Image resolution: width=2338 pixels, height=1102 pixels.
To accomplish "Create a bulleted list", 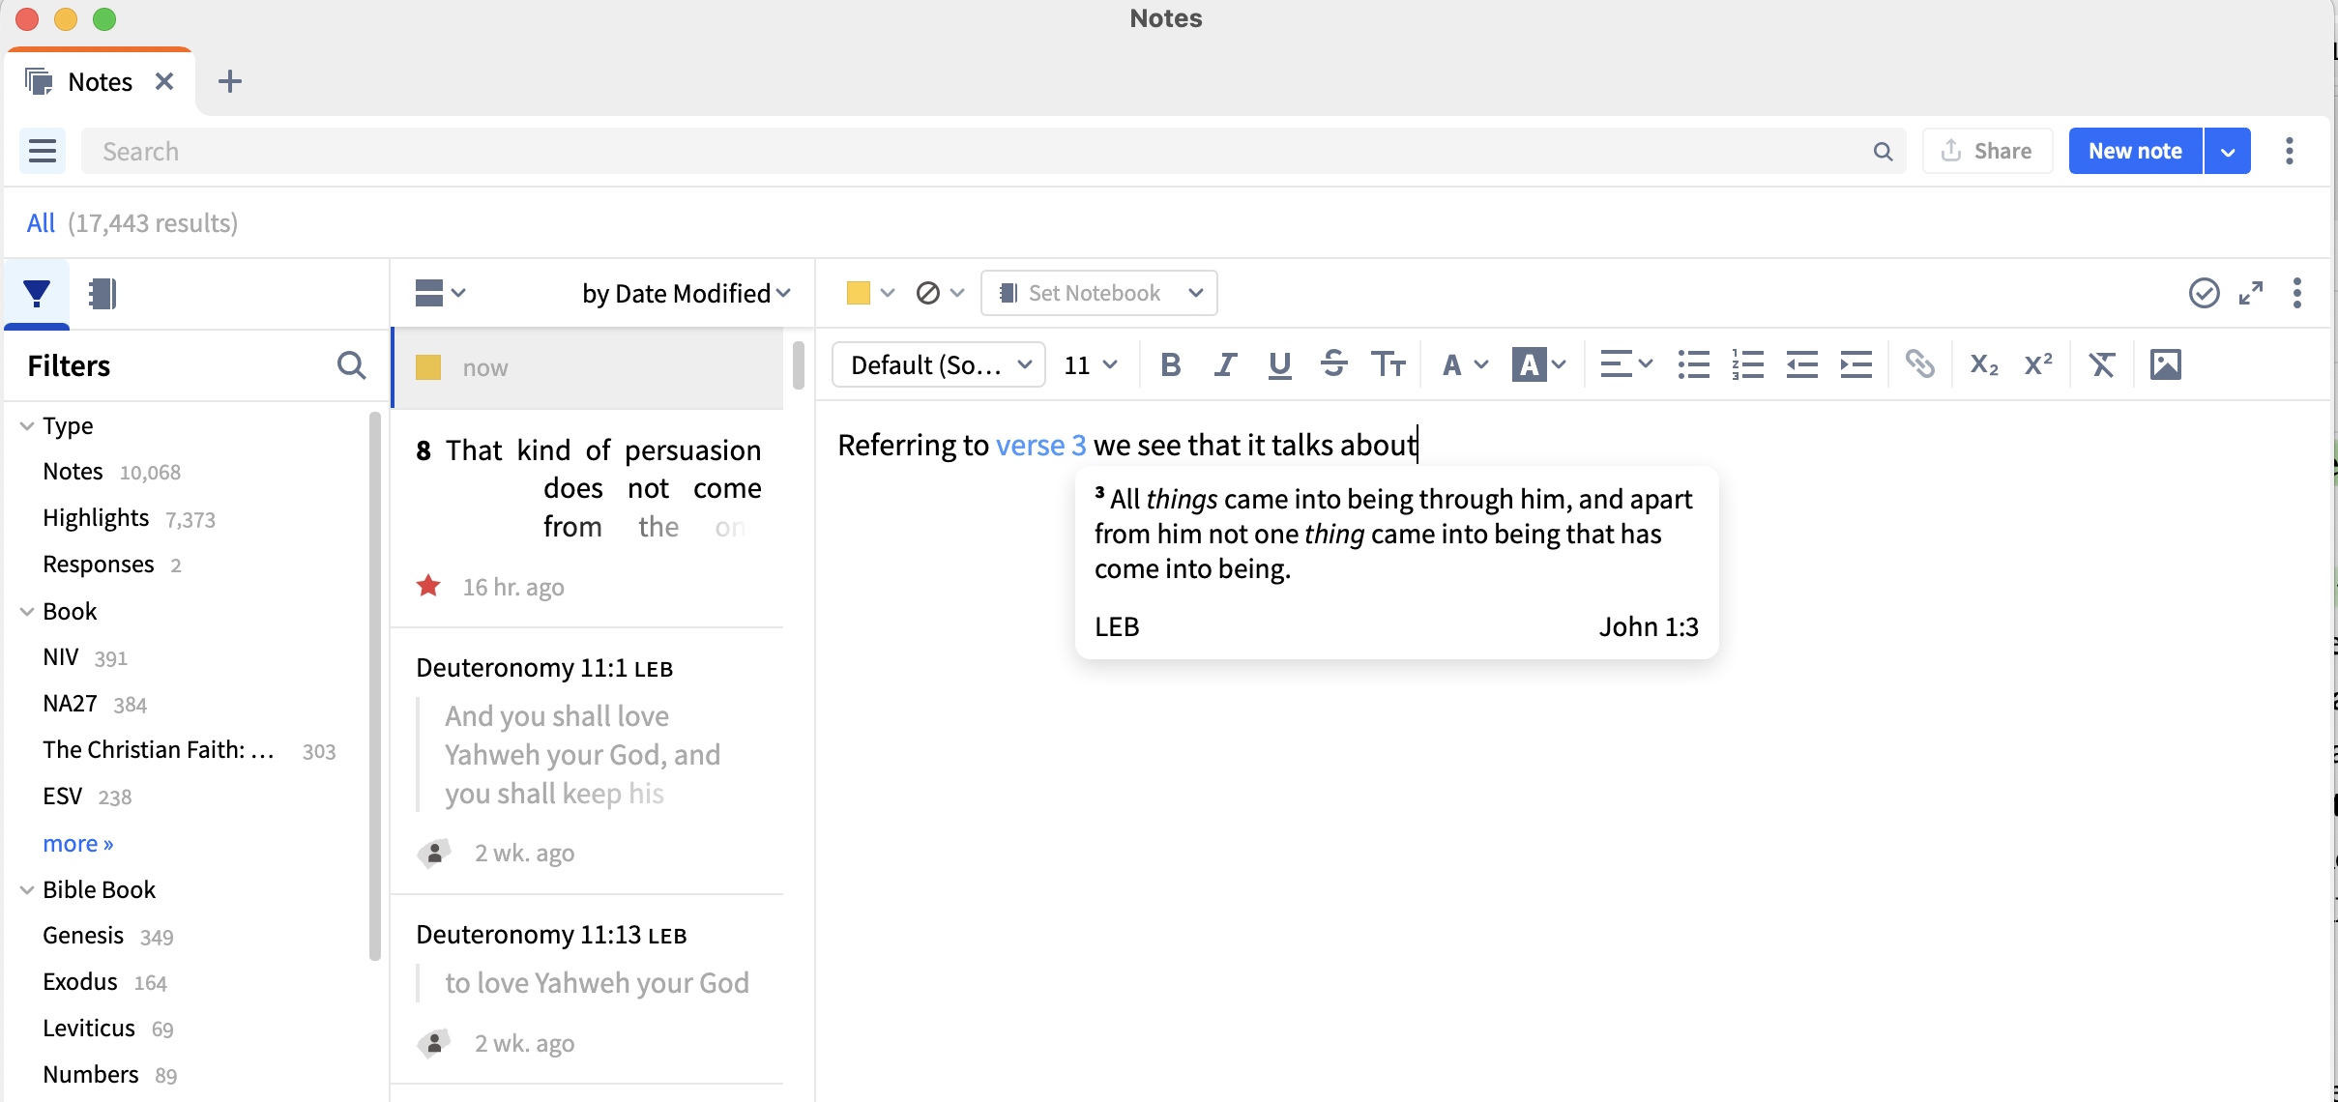I will tap(1693, 364).
